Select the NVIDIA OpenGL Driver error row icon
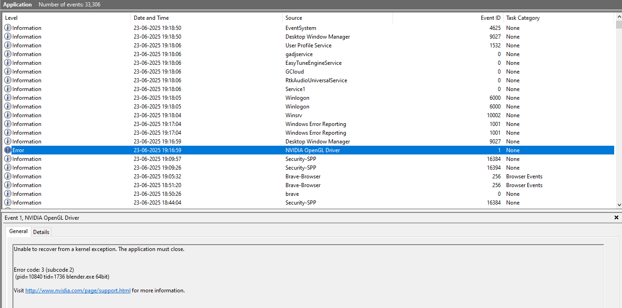 (x=8, y=150)
